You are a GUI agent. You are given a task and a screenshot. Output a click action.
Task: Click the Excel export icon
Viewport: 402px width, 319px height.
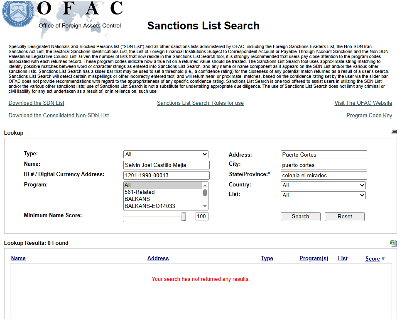pos(393,243)
